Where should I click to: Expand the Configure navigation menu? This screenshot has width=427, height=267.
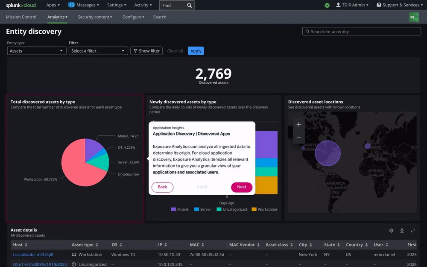coord(133,17)
